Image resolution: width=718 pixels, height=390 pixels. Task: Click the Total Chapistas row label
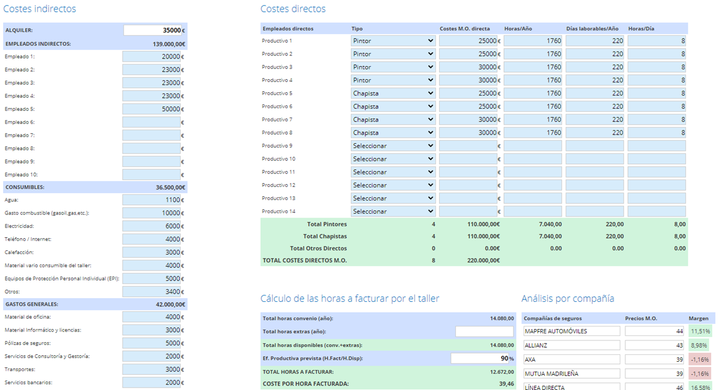(x=325, y=237)
